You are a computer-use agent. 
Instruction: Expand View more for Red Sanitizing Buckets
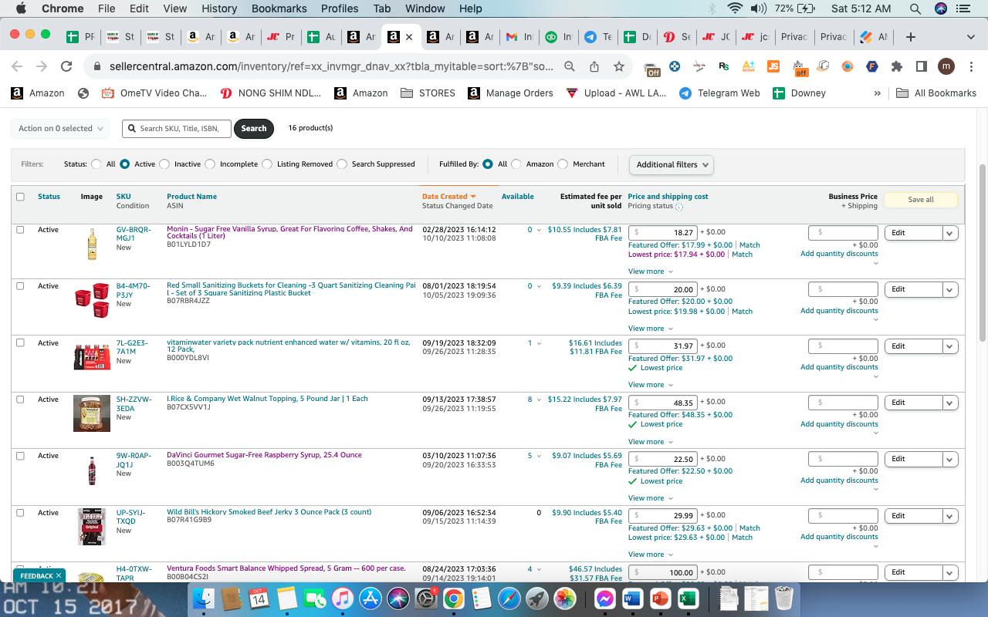[651, 329]
